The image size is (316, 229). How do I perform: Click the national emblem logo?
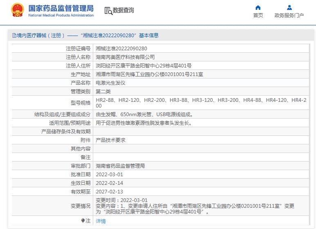click(17, 10)
